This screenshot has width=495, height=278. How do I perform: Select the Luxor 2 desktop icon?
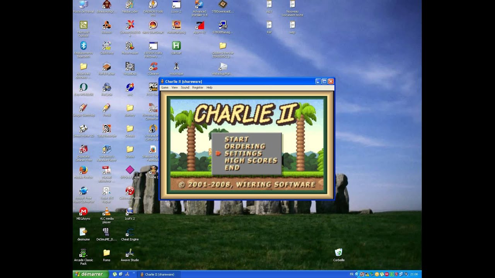click(176, 7)
